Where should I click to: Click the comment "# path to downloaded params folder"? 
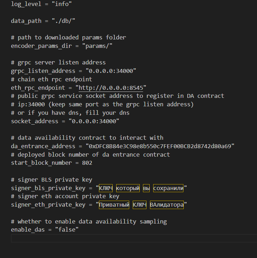68,38
